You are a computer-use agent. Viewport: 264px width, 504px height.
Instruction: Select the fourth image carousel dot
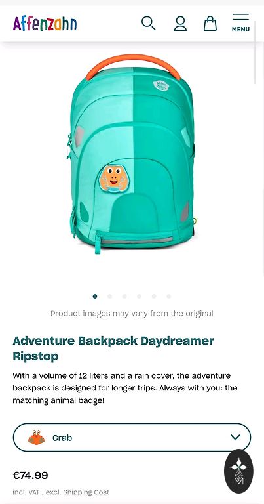(140, 297)
